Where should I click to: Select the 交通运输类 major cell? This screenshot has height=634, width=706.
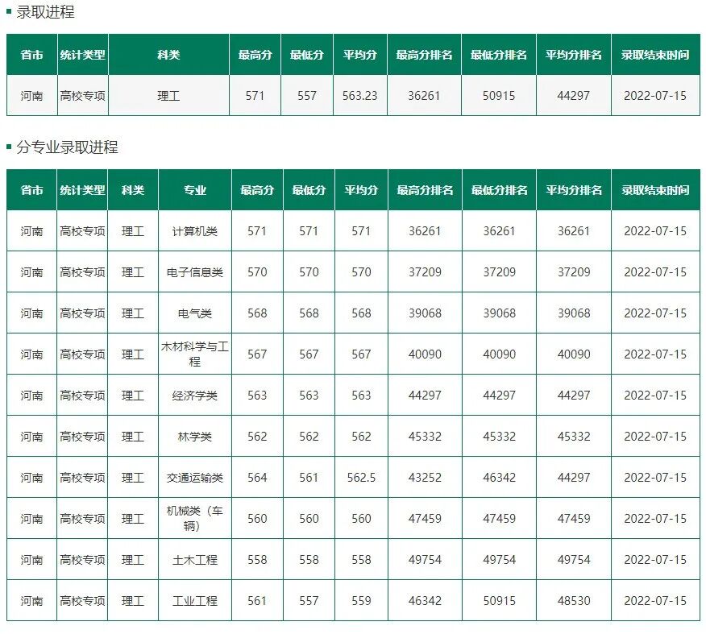tap(194, 478)
